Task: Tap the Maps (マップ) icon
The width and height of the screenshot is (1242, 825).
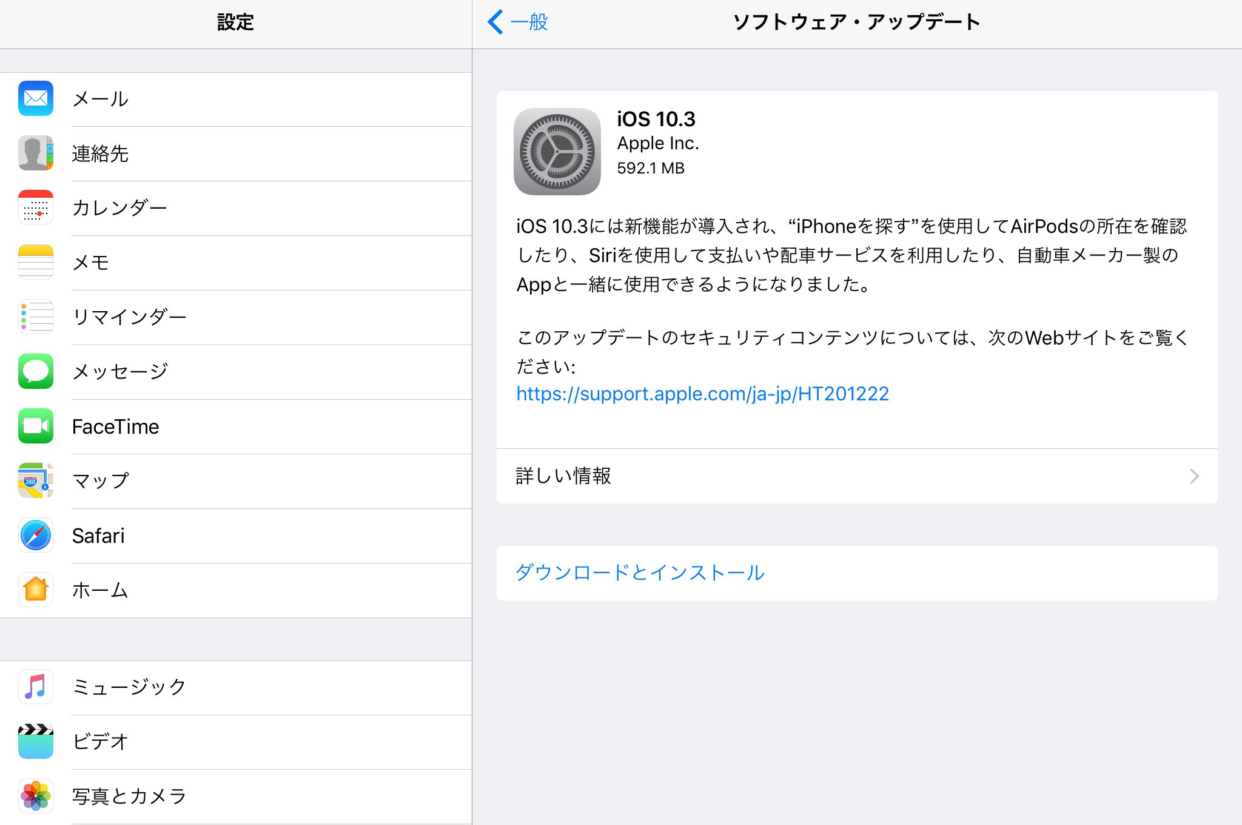Action: coord(36,480)
